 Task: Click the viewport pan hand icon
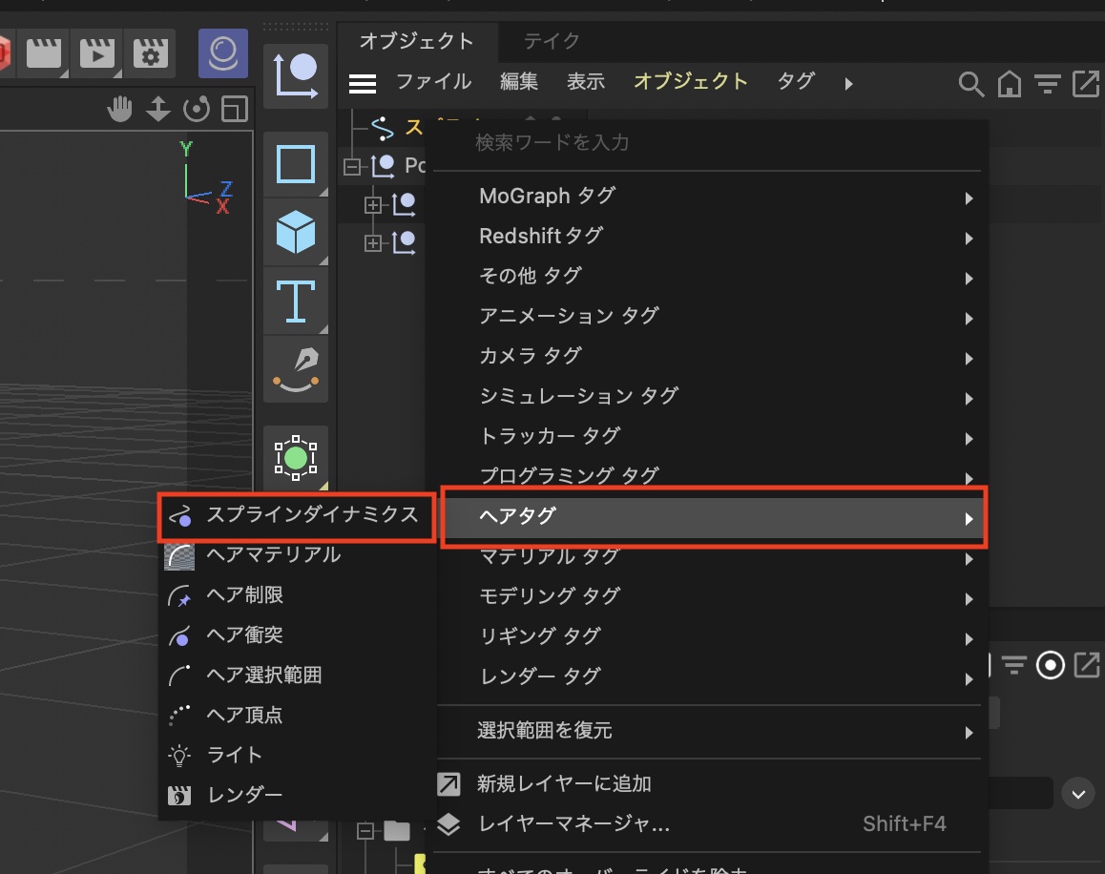coord(120,110)
